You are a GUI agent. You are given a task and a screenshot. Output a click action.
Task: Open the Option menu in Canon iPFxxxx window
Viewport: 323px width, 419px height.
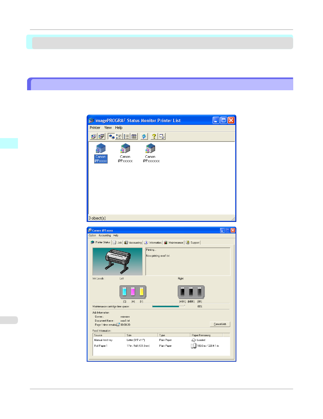pyautogui.click(x=92, y=235)
